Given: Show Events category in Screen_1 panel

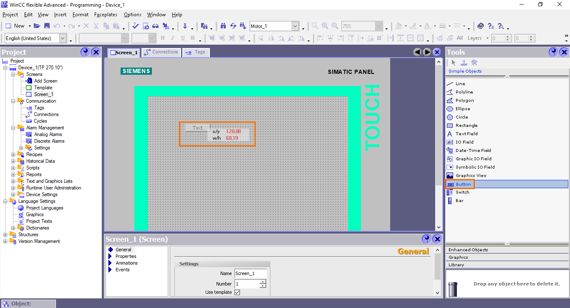Looking at the screenshot, I should click(122, 270).
